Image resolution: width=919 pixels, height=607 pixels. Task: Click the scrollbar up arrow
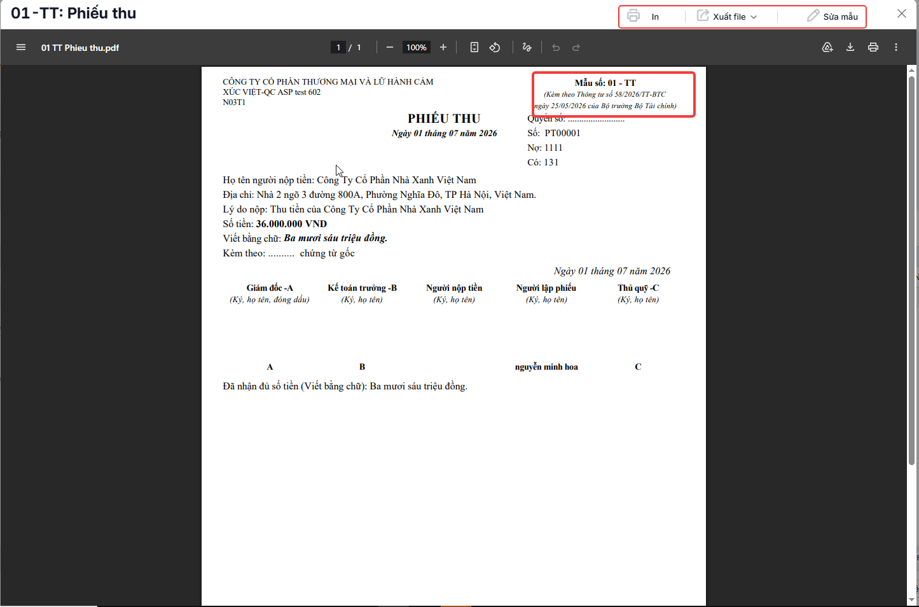pyautogui.click(x=912, y=70)
